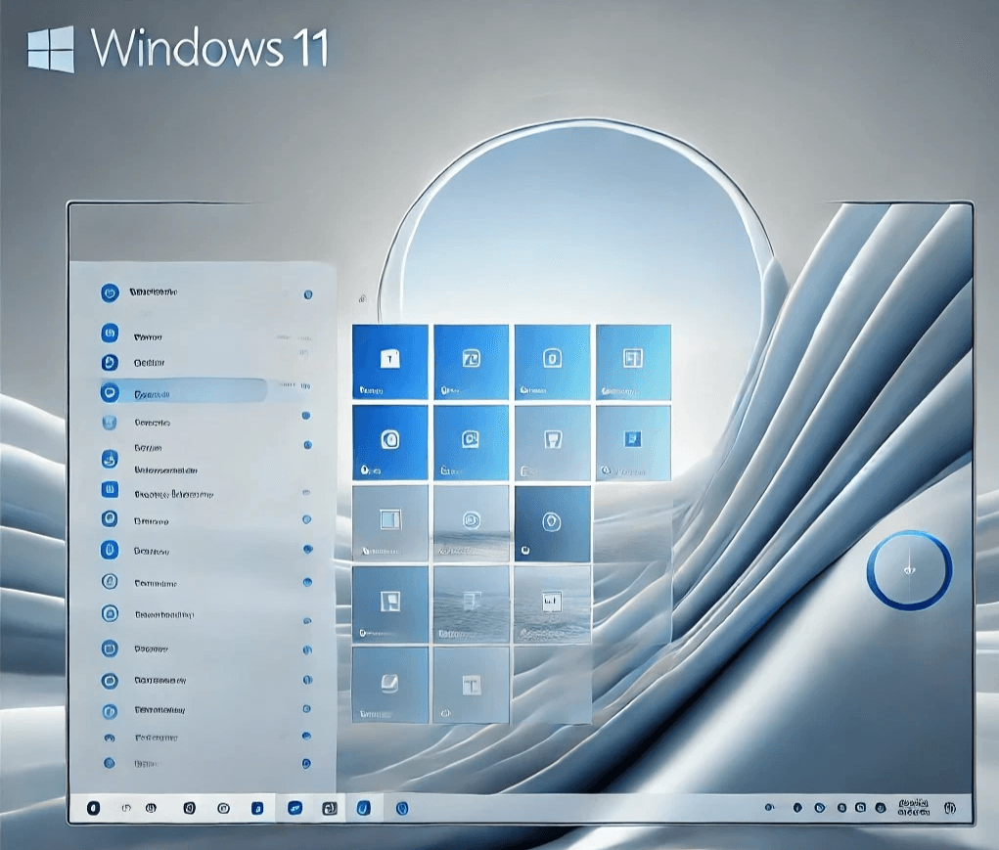
Task: Open the second tile in the top row
Action: click(x=472, y=362)
